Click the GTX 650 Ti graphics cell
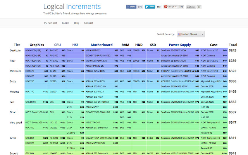 [37, 102]
